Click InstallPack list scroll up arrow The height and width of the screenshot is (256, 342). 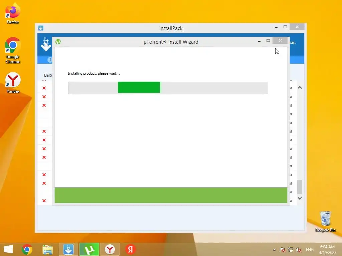point(300,88)
